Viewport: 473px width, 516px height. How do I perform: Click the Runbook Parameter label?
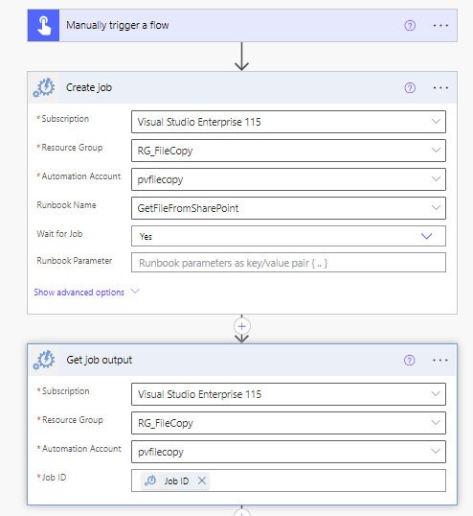75,261
